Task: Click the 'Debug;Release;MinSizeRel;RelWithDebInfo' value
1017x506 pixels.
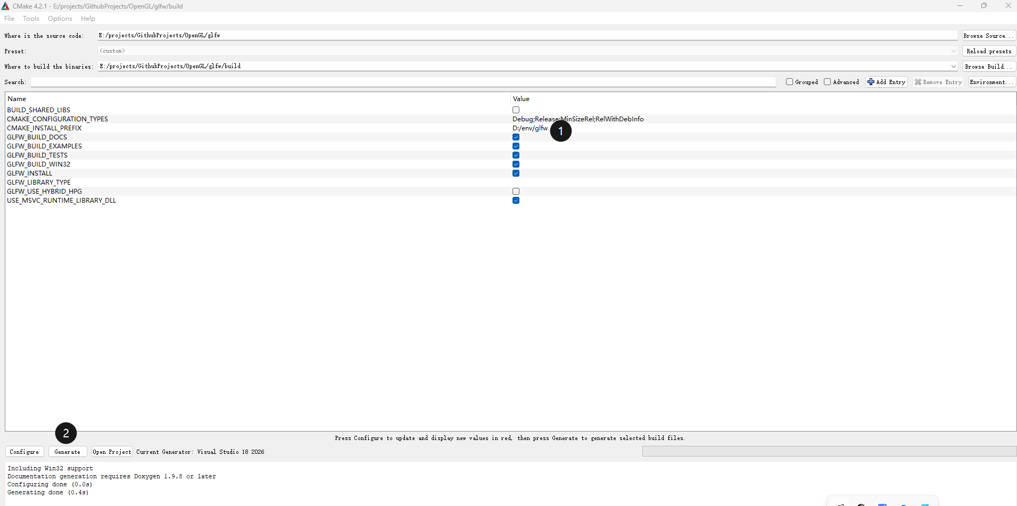Action: click(578, 119)
